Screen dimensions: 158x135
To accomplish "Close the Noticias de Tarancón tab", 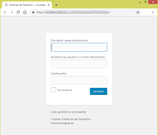I will 49,5.
